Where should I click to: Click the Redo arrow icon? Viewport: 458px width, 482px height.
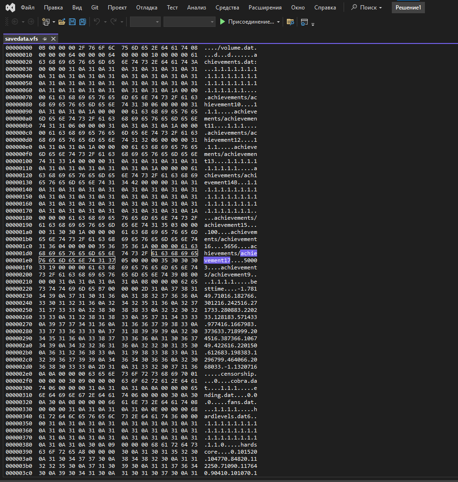[113, 22]
